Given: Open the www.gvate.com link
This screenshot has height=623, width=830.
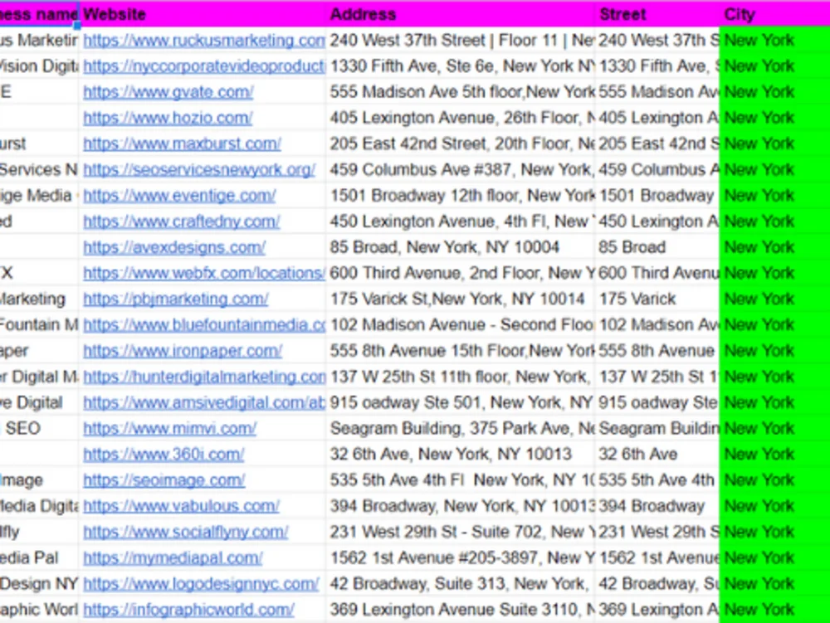Looking at the screenshot, I should (x=168, y=92).
